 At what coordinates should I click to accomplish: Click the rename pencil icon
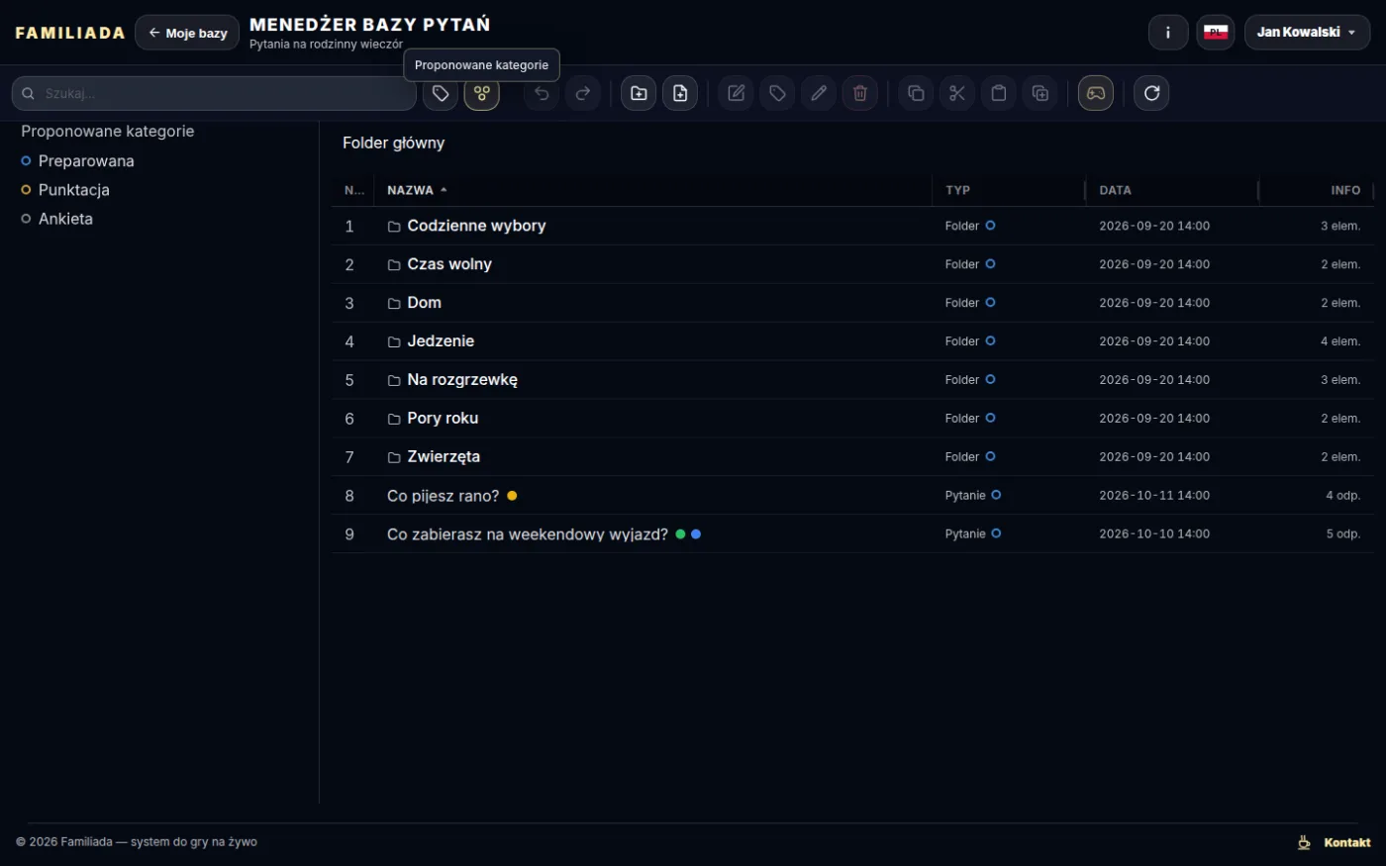(819, 93)
